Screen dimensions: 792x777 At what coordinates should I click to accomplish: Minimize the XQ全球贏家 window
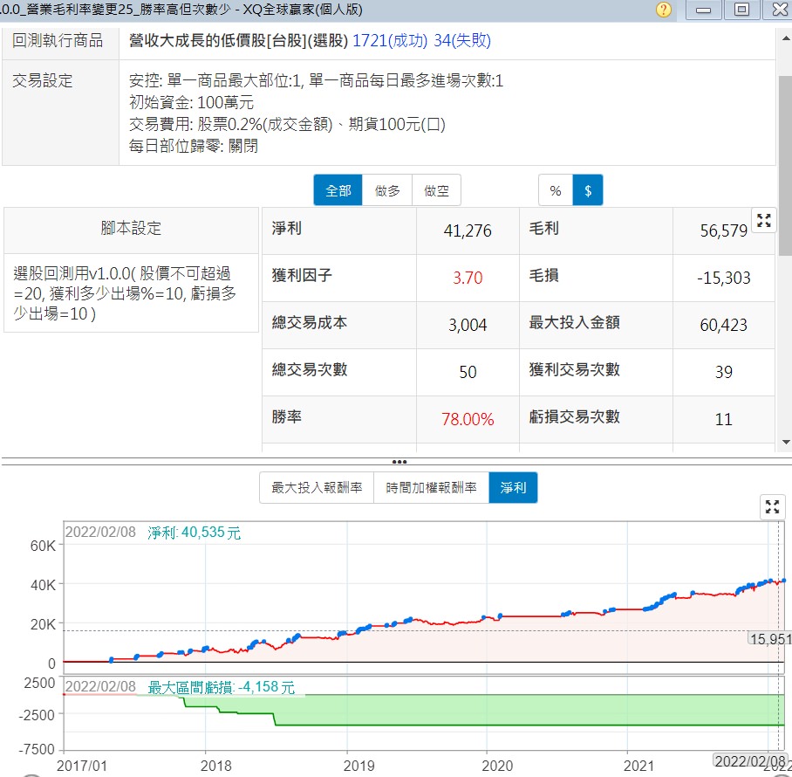click(704, 10)
